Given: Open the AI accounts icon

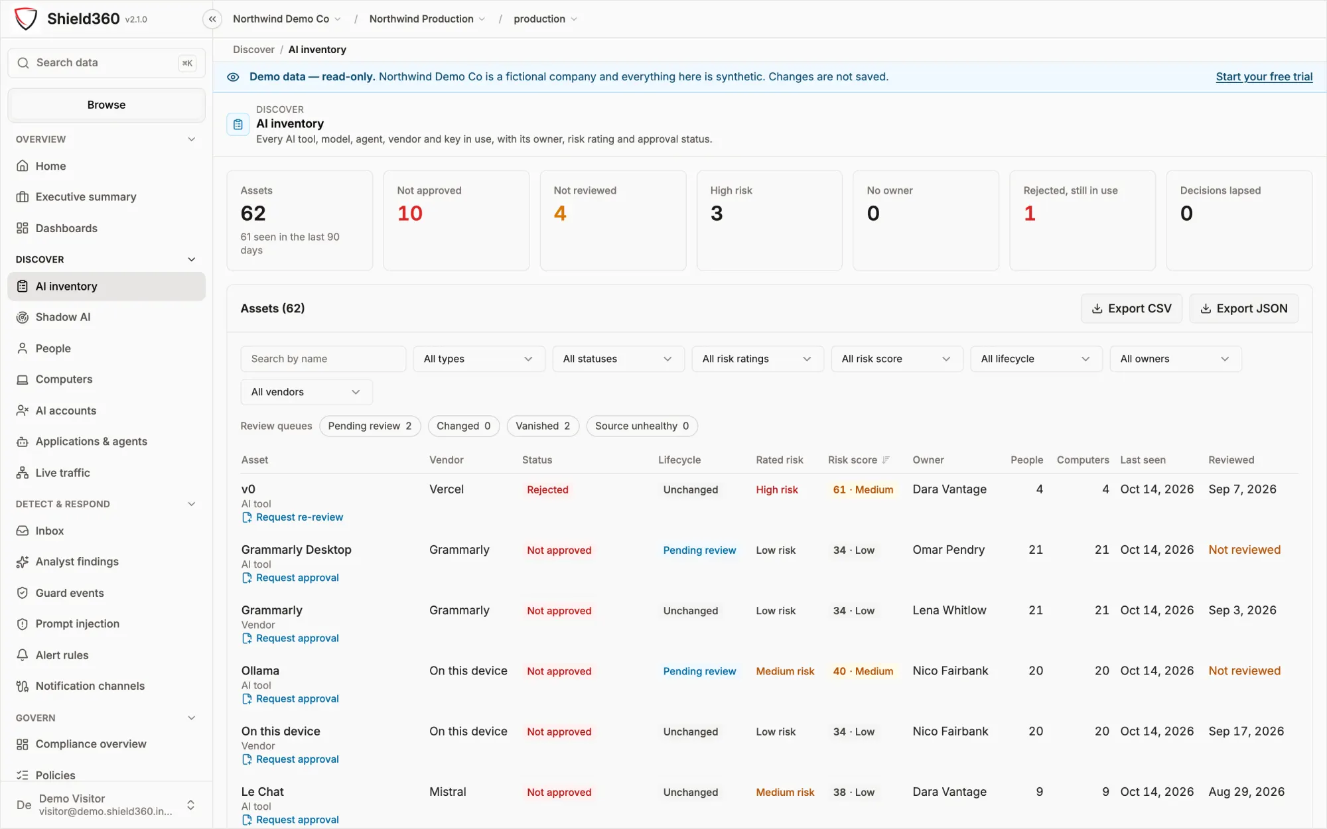Looking at the screenshot, I should coord(23,411).
